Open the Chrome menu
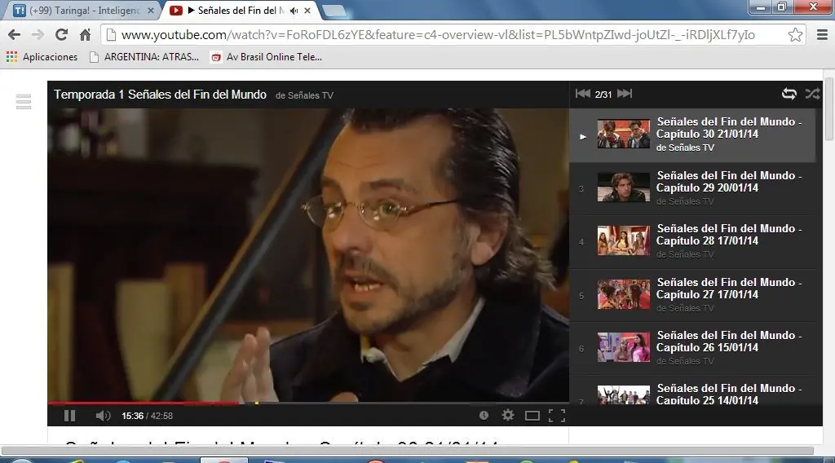This screenshot has height=463, width=835. [x=822, y=34]
